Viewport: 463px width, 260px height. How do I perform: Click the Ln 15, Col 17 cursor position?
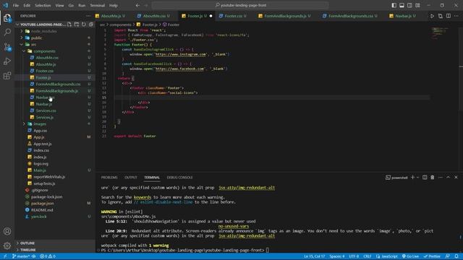click(x=314, y=256)
